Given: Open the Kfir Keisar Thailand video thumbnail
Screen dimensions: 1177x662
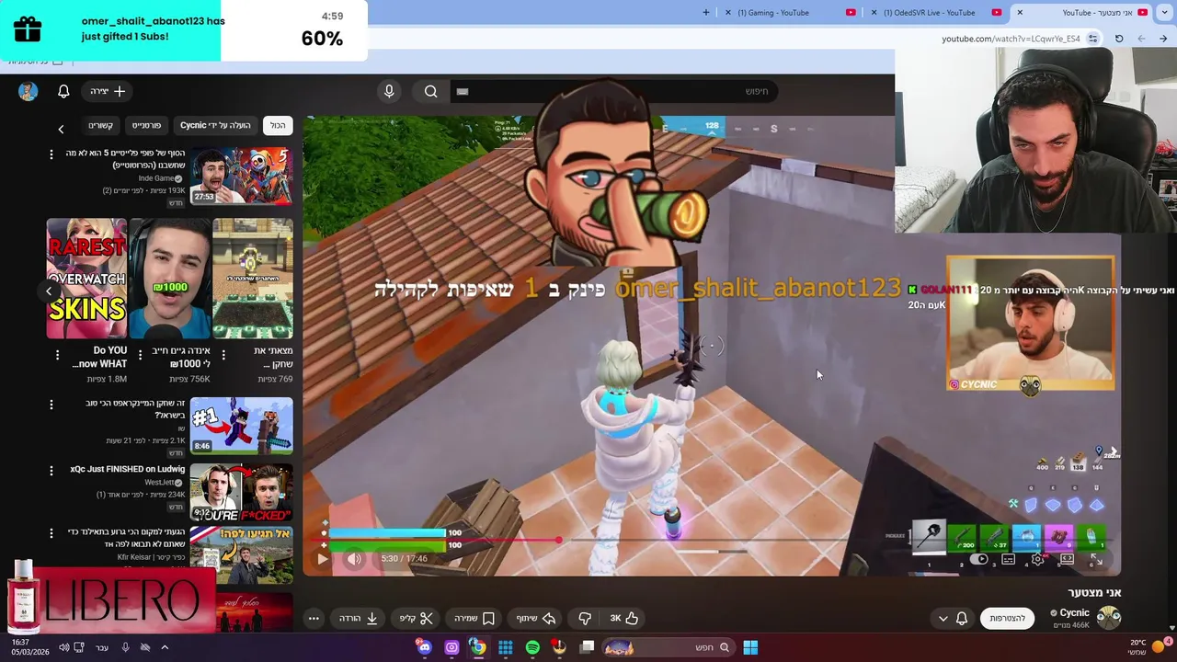Looking at the screenshot, I should (x=242, y=554).
